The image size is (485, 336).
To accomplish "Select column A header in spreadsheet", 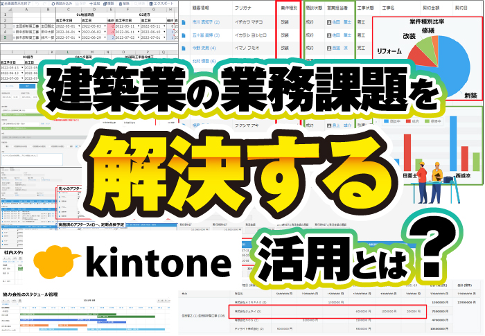I will [x=26, y=10].
